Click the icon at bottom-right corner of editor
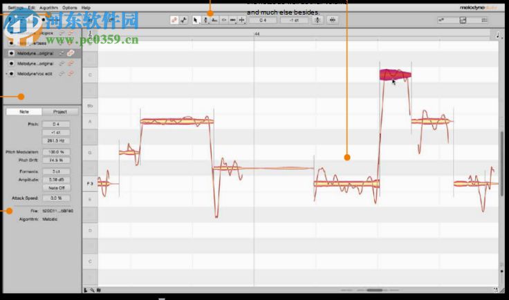 click(x=496, y=290)
